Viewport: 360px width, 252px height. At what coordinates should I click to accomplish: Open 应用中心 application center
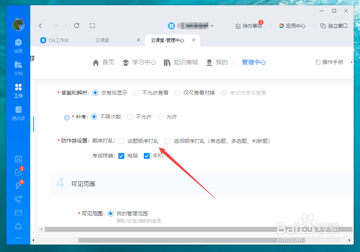pos(292,26)
